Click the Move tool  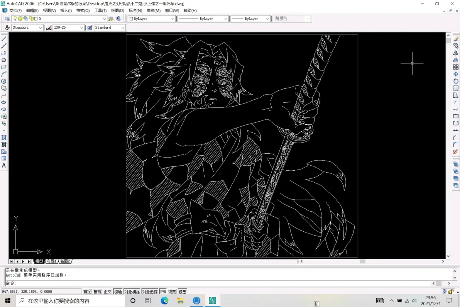tap(456, 74)
